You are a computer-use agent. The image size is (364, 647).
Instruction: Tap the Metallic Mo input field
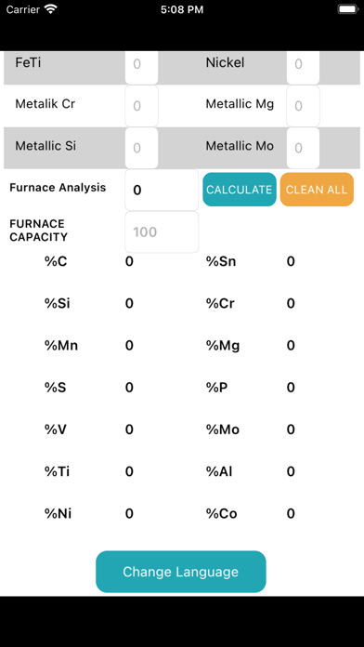pyautogui.click(x=303, y=148)
